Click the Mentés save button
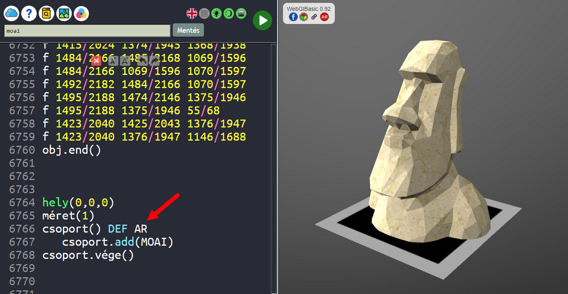 [188, 30]
